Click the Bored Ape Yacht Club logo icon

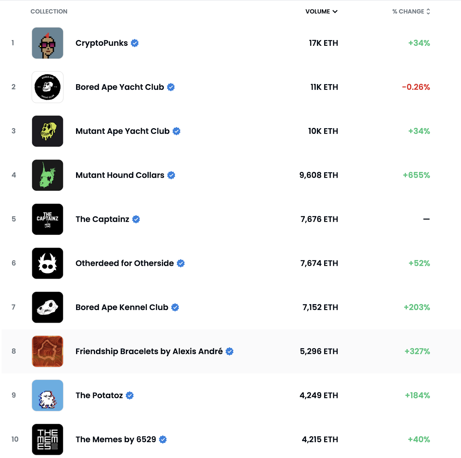tap(48, 87)
